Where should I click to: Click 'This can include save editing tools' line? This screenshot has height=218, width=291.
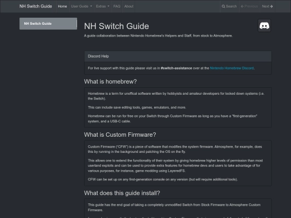pyautogui.click(x=137, y=108)
